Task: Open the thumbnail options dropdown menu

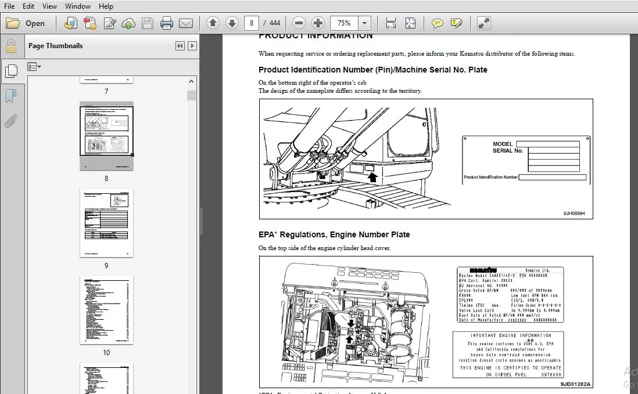Action: pos(34,67)
